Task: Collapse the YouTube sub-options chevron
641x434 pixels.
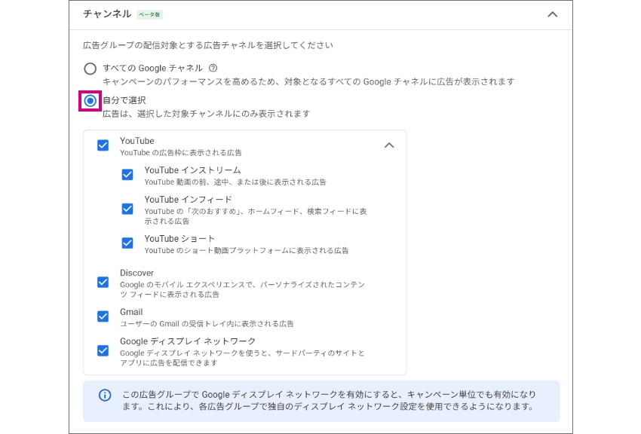Action: point(389,145)
